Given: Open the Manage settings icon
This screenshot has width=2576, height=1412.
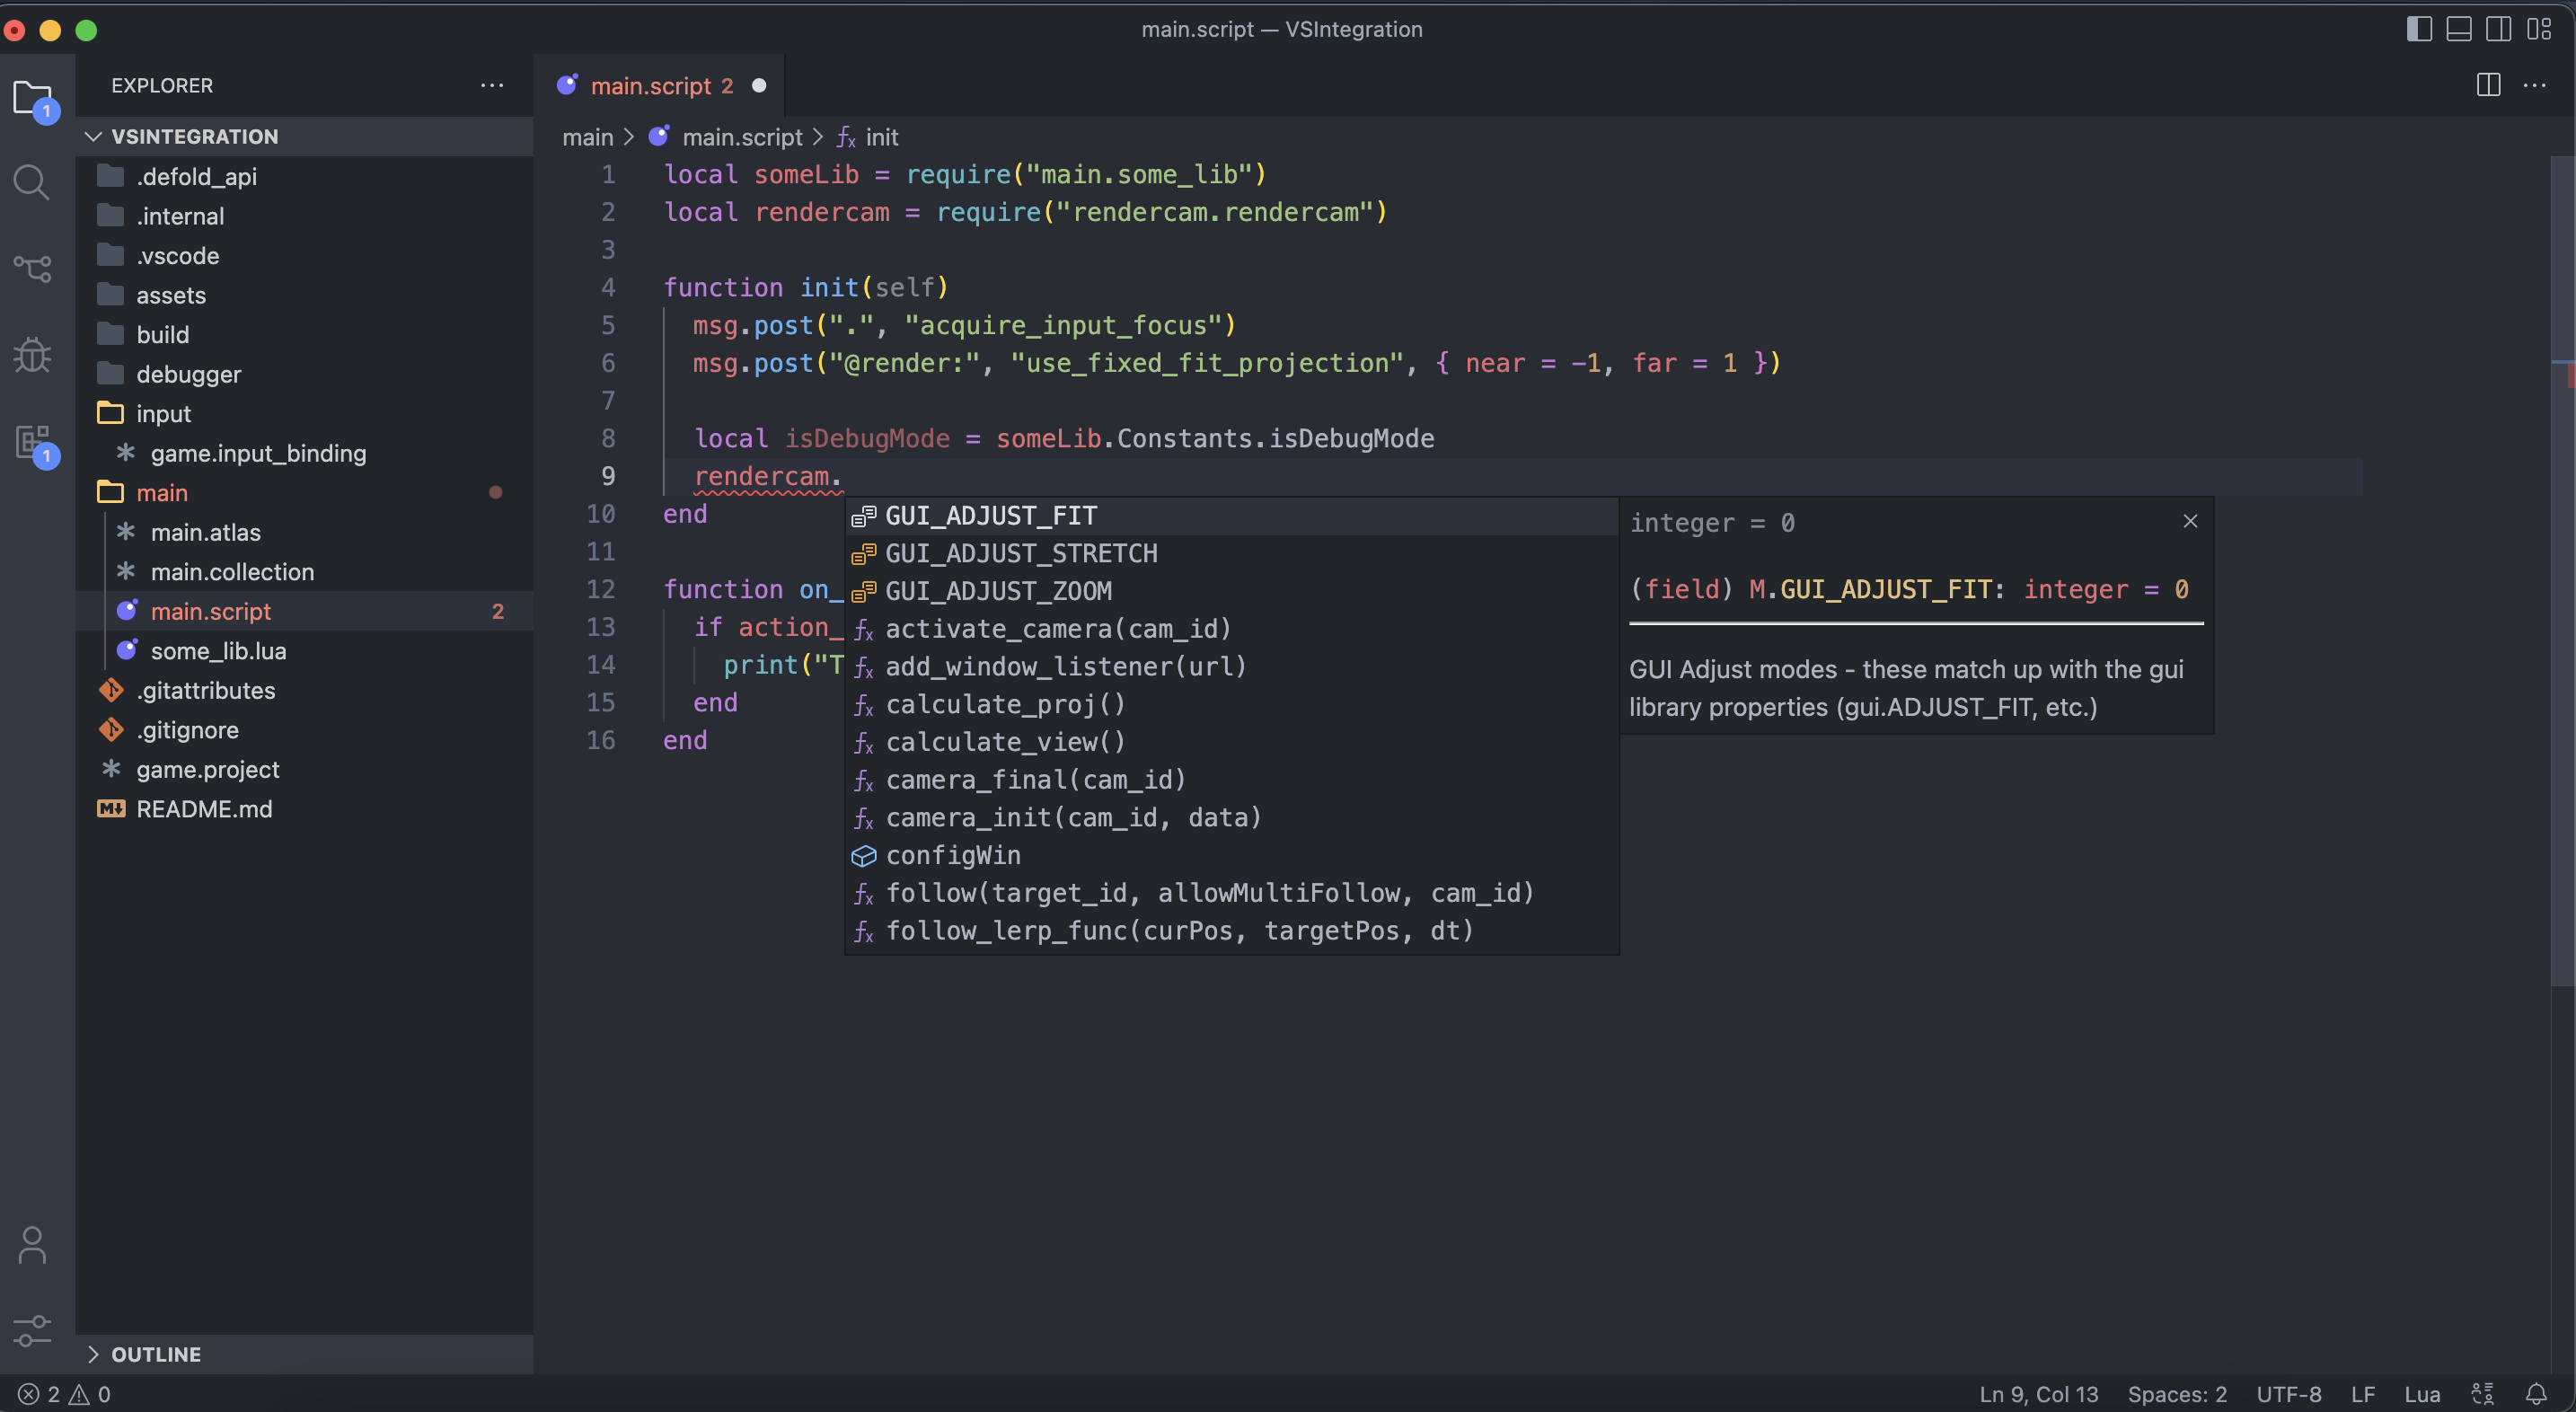Looking at the screenshot, I should coord(32,1331).
